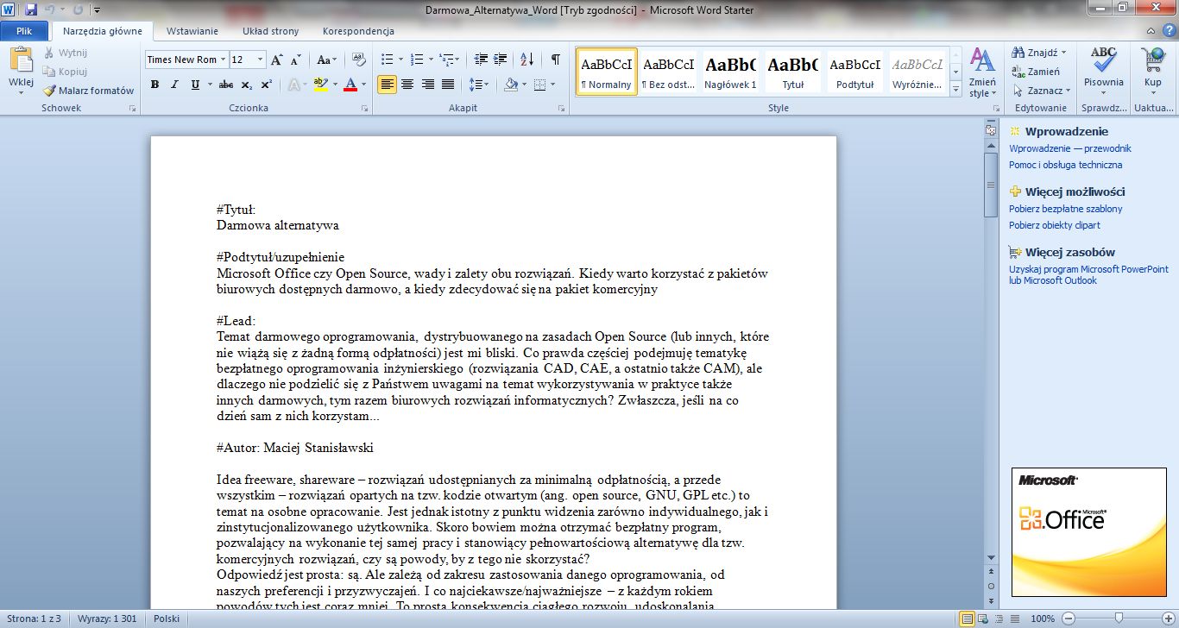Open Change Styles (Zmień style) menu
The image size is (1179, 628).
click(x=982, y=72)
